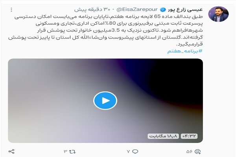Image resolution: width=236 pixels, height=157 pixels.
Task: Open the profile of عیسی زارع پور
Action: tap(185, 9)
